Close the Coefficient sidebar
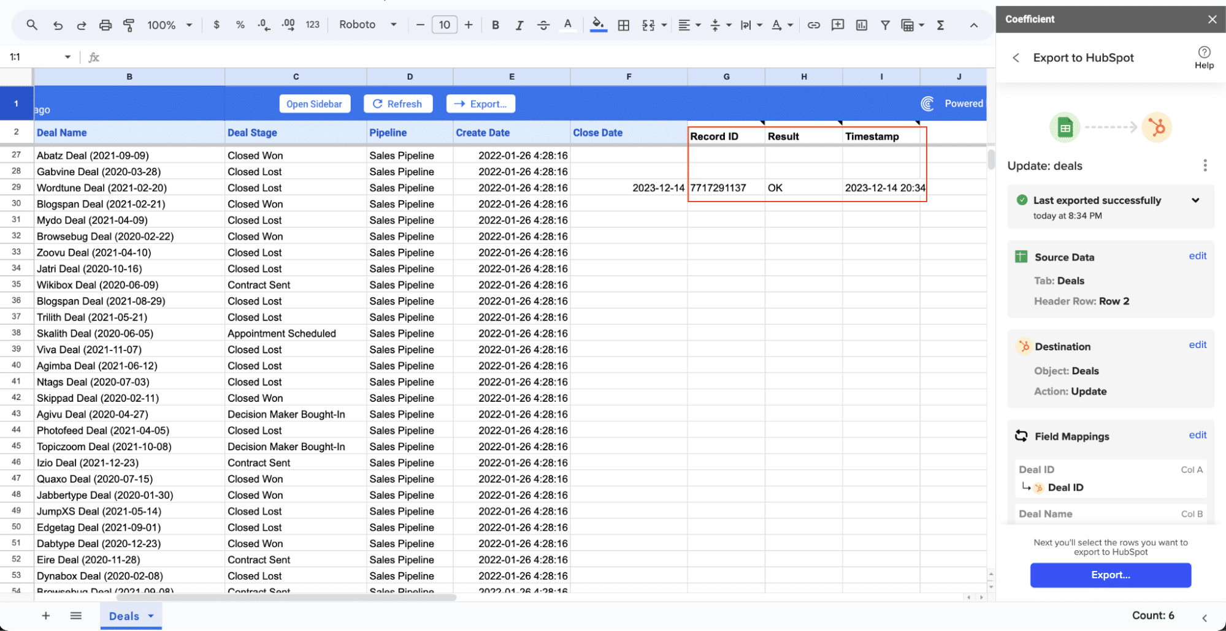 click(1212, 19)
